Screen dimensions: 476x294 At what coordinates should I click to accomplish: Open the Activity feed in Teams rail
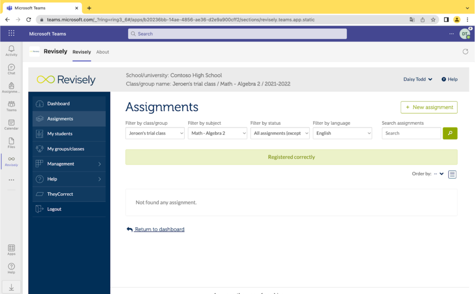(11, 50)
